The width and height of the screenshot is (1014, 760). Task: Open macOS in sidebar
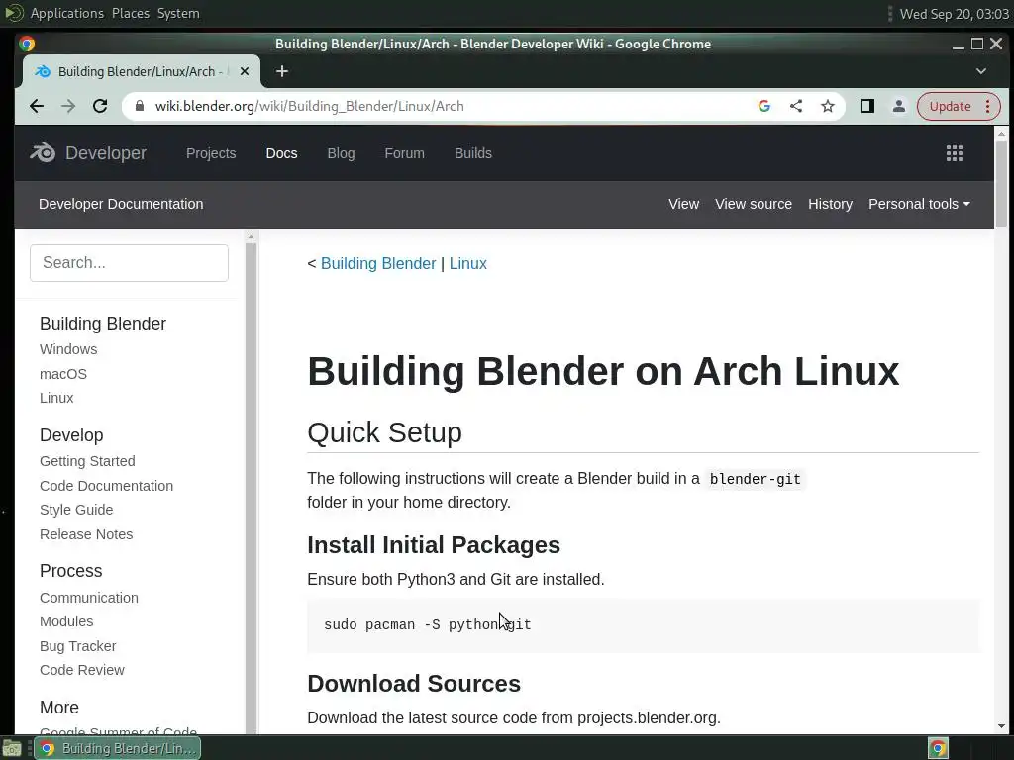pos(62,373)
